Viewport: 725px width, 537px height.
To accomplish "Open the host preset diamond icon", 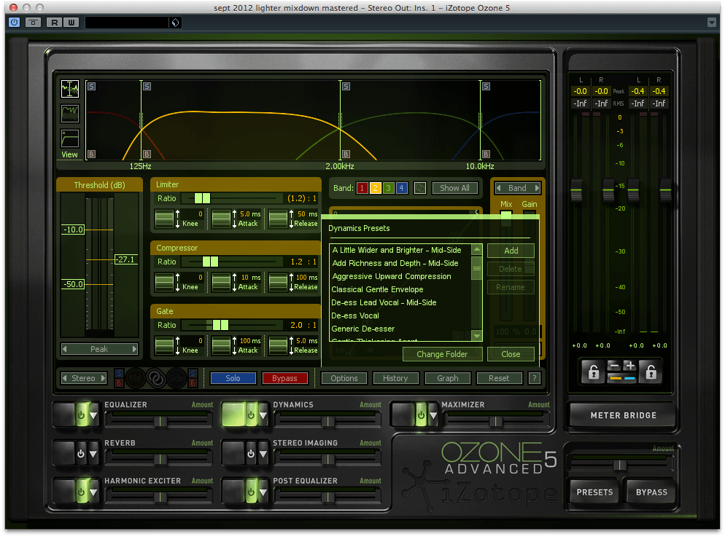I will 175,23.
